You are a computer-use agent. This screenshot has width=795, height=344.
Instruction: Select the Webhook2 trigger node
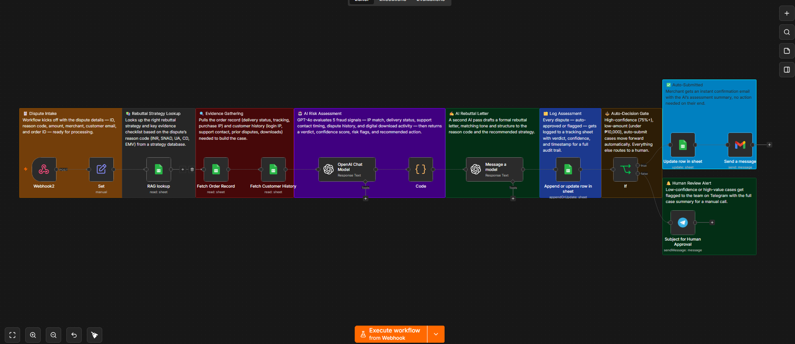44,169
